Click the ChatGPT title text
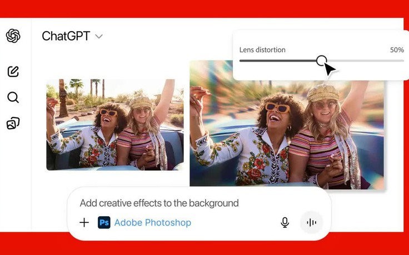409x255 pixels. pyautogui.click(x=66, y=36)
